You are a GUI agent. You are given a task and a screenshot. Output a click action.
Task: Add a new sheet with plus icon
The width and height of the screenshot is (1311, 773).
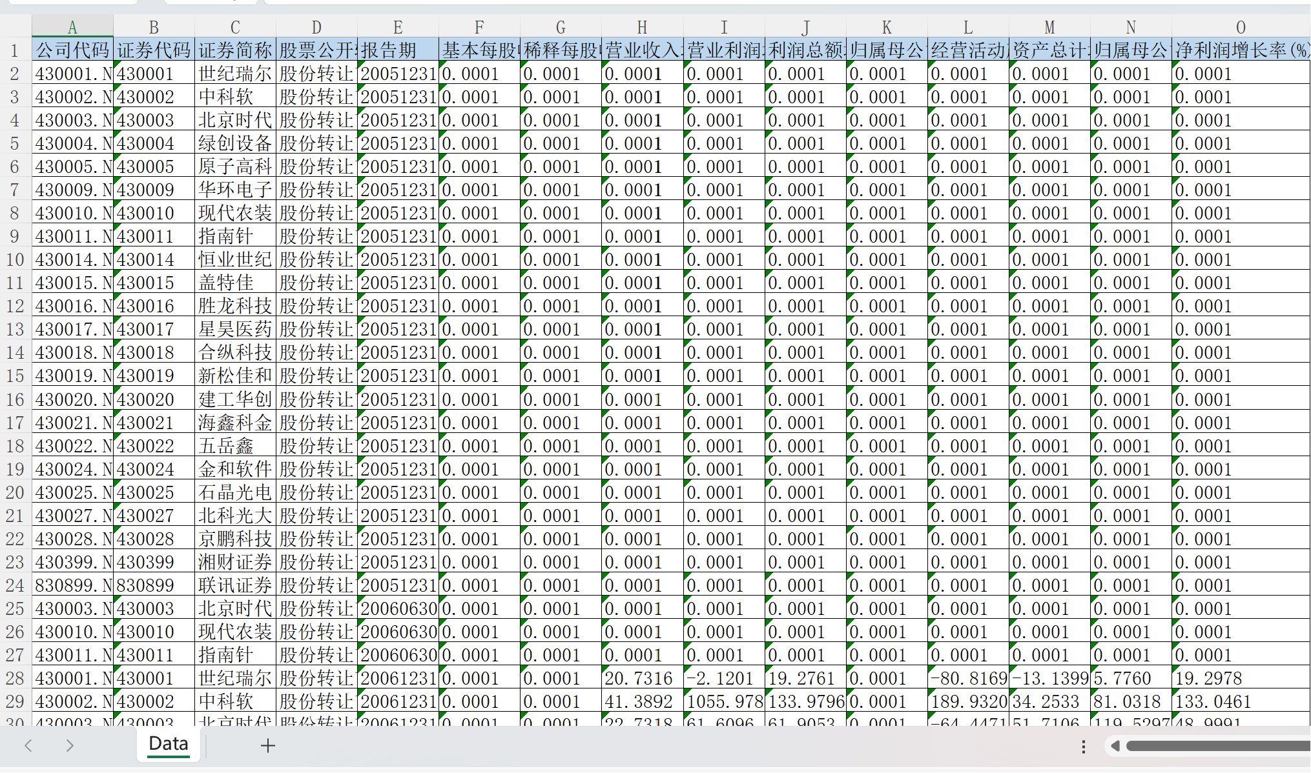(267, 746)
